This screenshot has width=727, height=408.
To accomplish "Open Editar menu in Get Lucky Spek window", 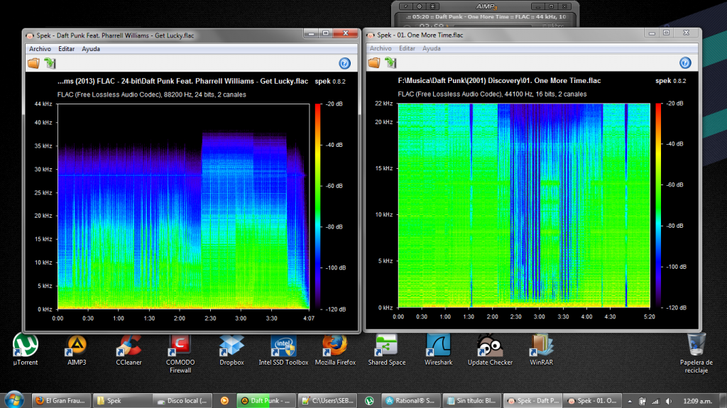I will tap(66, 49).
